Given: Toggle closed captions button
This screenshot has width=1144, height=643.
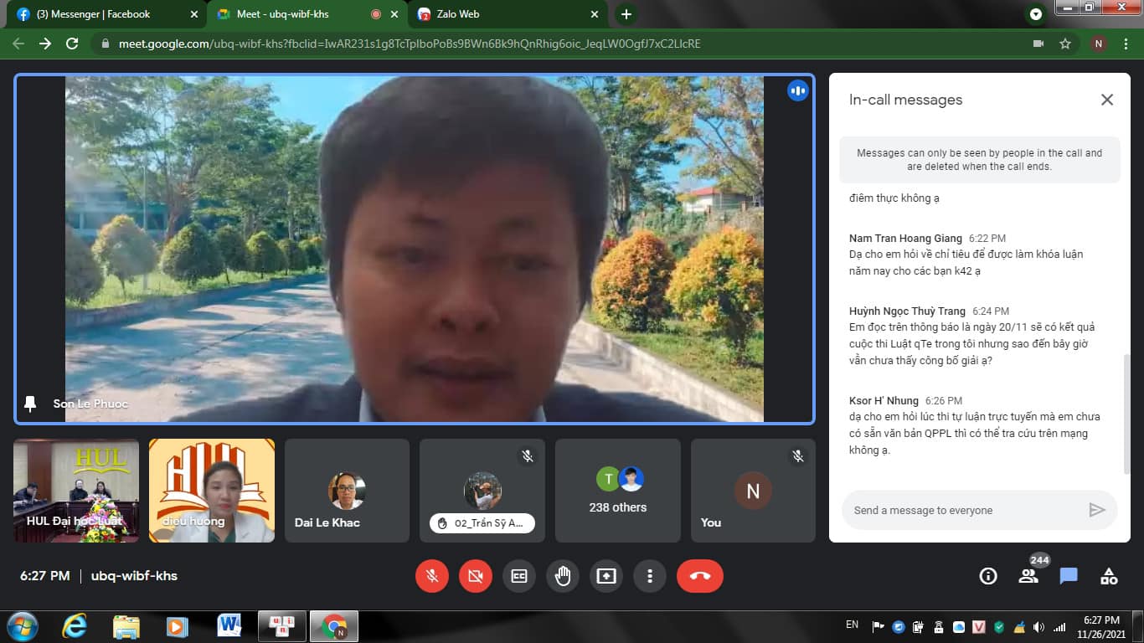Looking at the screenshot, I should click(519, 576).
